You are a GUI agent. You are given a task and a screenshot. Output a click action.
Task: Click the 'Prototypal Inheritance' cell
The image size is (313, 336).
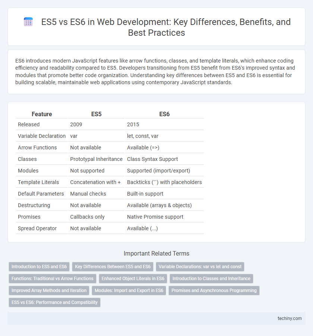click(x=96, y=159)
